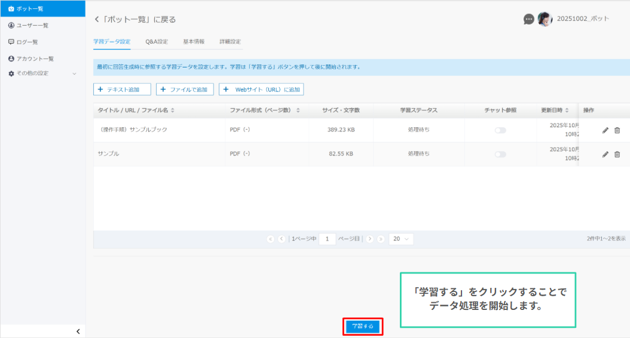Edit the (操作手順) サンプルブック row
The image size is (630, 338).
[x=605, y=130]
